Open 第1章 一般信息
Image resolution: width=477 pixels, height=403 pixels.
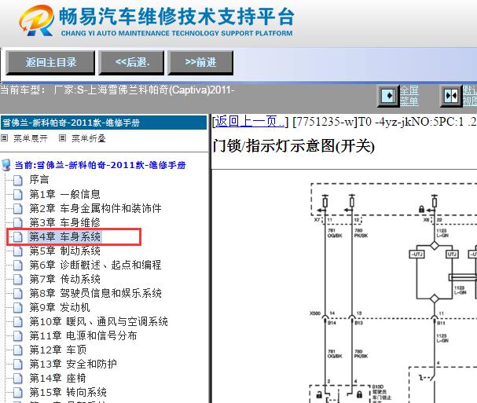pyautogui.click(x=64, y=194)
